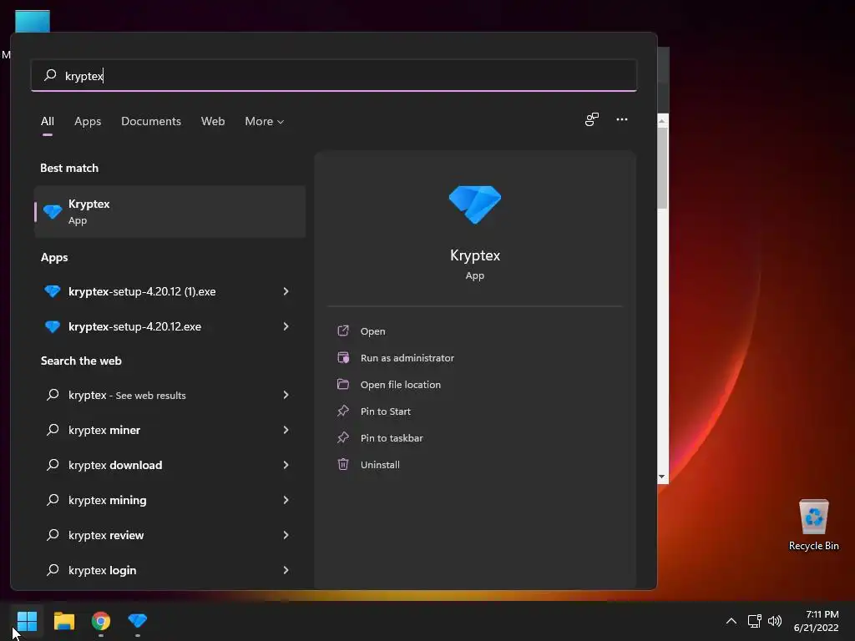This screenshot has width=855, height=641.
Task: Switch to the Documents search tab
Action: (151, 121)
